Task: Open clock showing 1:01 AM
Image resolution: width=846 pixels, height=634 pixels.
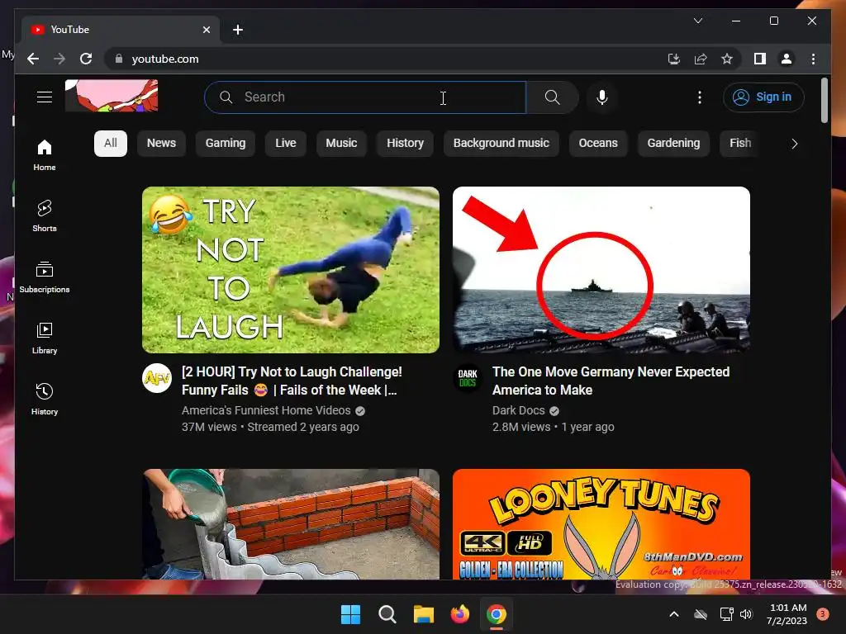Action: pos(787,614)
